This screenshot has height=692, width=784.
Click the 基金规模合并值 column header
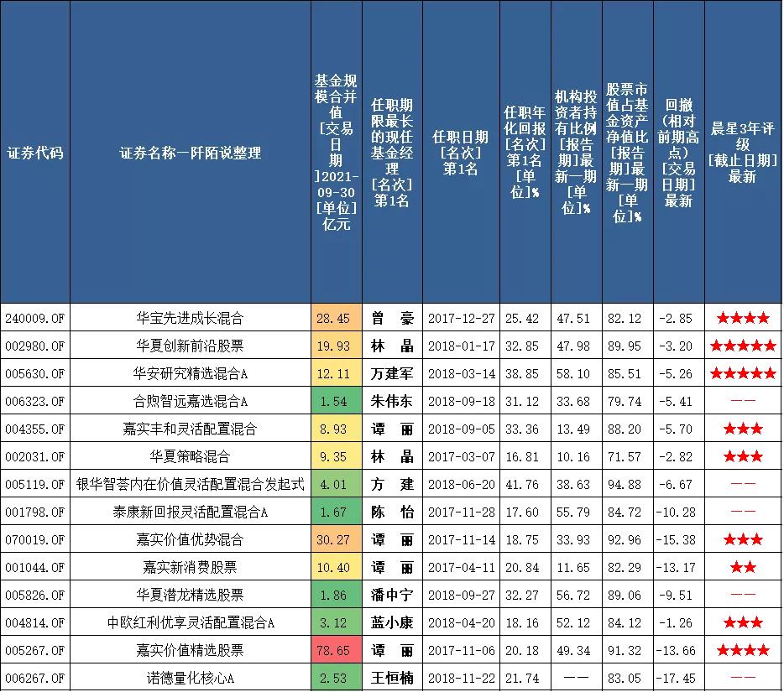coord(335,151)
